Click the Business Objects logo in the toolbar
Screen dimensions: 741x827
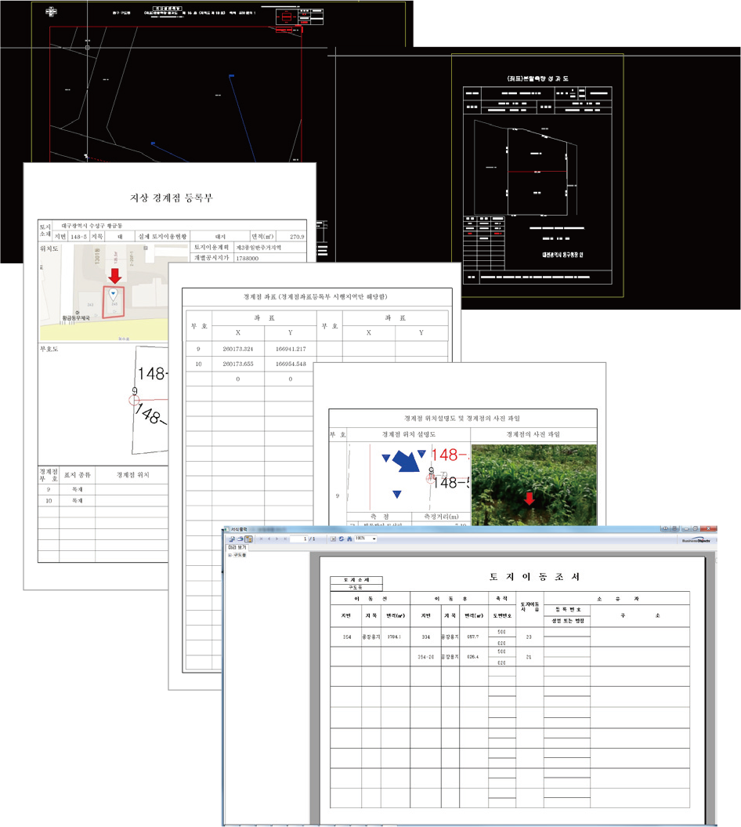click(x=696, y=541)
